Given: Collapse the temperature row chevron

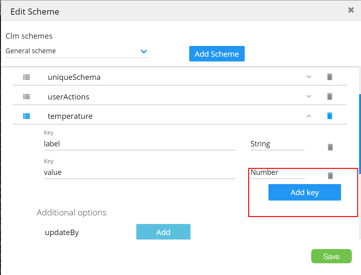Looking at the screenshot, I should tap(309, 116).
